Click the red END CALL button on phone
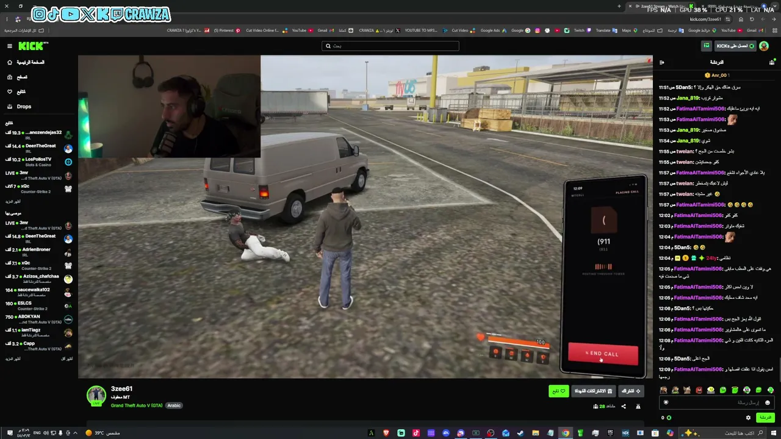Screen dimensions: 781x439 tap(603, 354)
